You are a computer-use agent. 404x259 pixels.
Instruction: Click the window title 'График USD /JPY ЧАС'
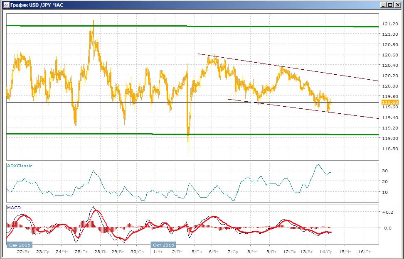[x=36, y=5]
